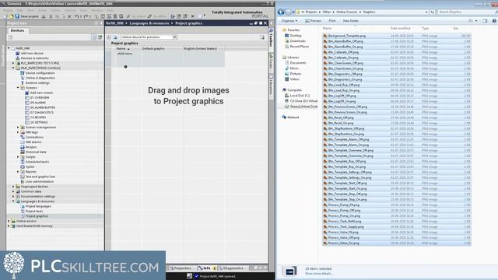The image size is (498, 280).
Task: Click the Explorer address bar path
Action: 363,12
